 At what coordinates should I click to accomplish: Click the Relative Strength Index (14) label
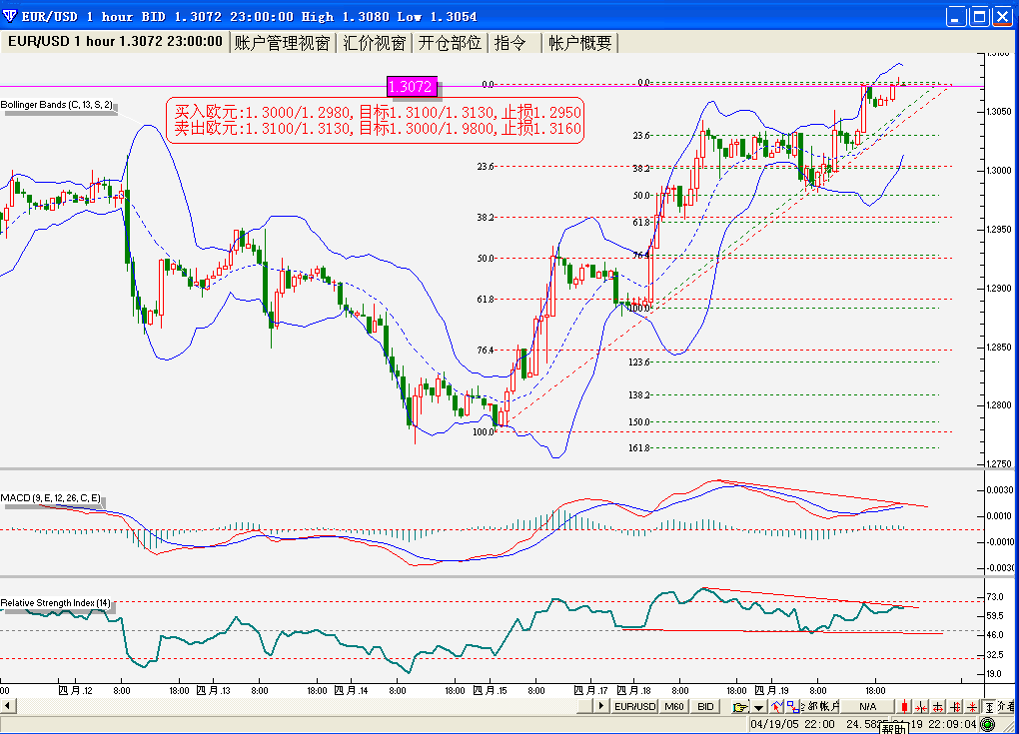pos(56,603)
